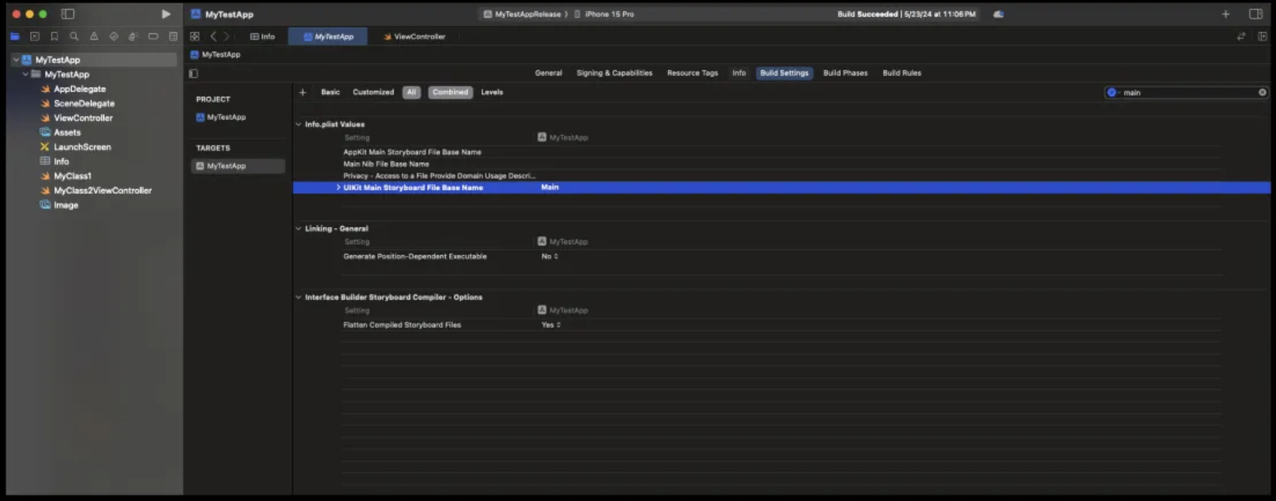Screen dimensions: 1276x501
Task: Go forward with the editor forward arrow
Action: (226, 36)
